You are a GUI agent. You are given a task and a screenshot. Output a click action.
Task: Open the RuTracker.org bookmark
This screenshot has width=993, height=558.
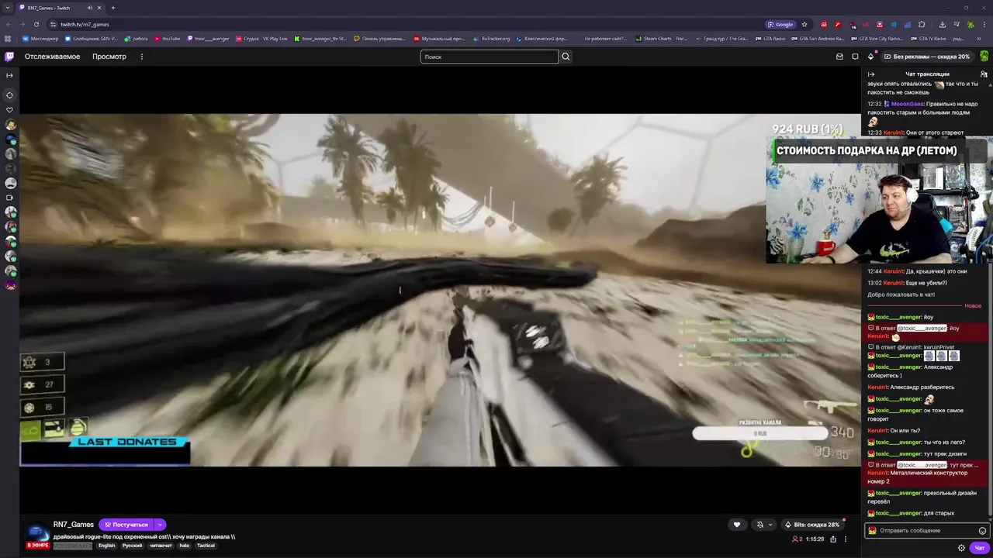pyautogui.click(x=492, y=38)
